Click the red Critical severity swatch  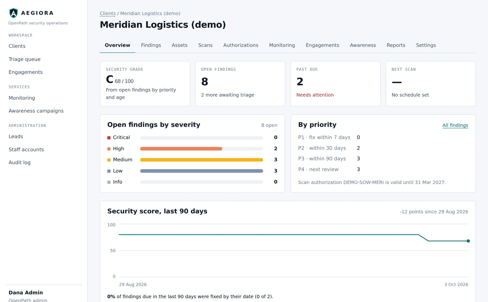point(109,138)
